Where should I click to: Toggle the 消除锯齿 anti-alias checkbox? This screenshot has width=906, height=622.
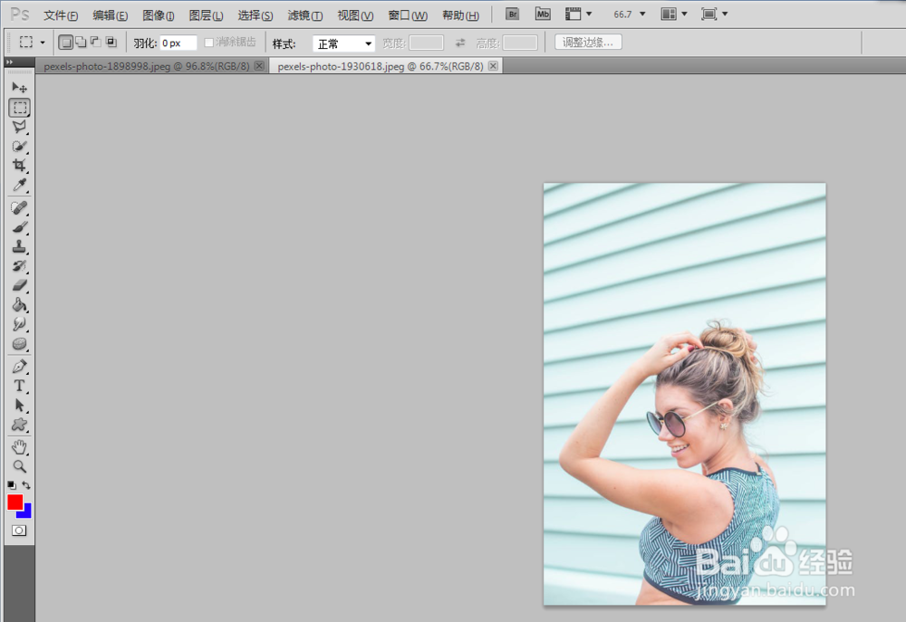[209, 43]
